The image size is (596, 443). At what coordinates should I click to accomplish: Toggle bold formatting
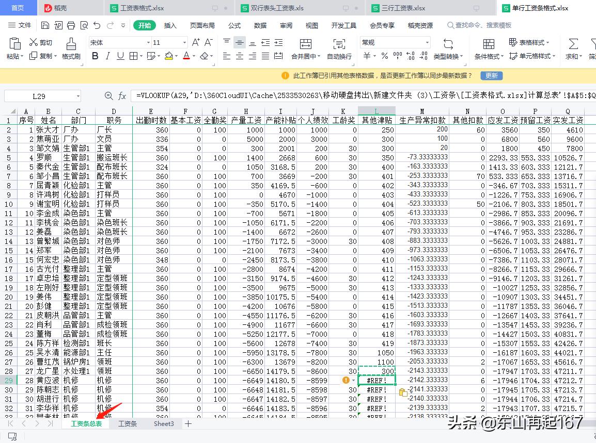(95, 56)
